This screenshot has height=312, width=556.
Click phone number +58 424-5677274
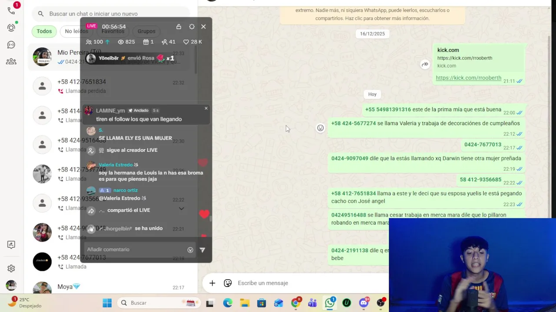[x=354, y=123]
